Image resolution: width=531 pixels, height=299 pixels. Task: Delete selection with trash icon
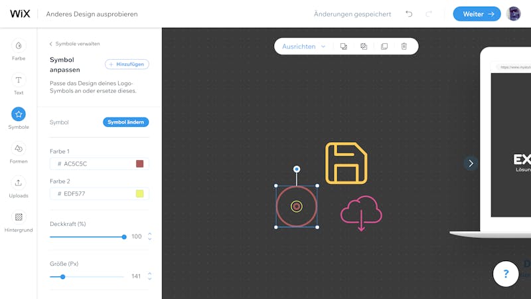pos(404,47)
